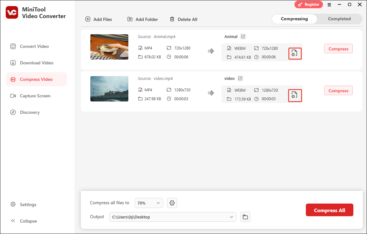Open the compression settings gear icon
Image resolution: width=367 pixels, height=234 pixels.
pyautogui.click(x=172, y=203)
